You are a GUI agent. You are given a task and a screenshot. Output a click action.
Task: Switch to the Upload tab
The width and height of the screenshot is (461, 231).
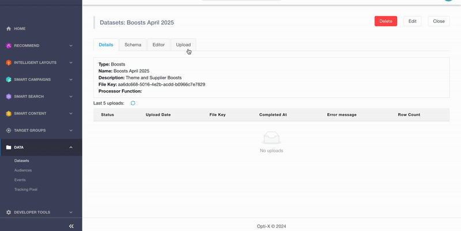point(183,45)
